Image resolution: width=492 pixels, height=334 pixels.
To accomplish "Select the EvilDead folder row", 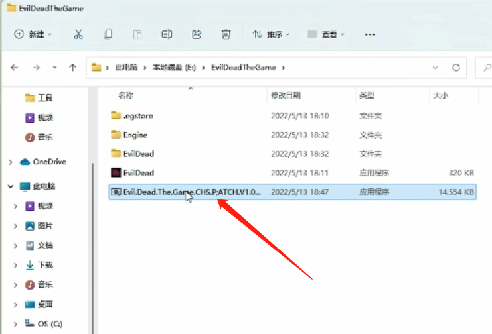I will tap(292, 154).
